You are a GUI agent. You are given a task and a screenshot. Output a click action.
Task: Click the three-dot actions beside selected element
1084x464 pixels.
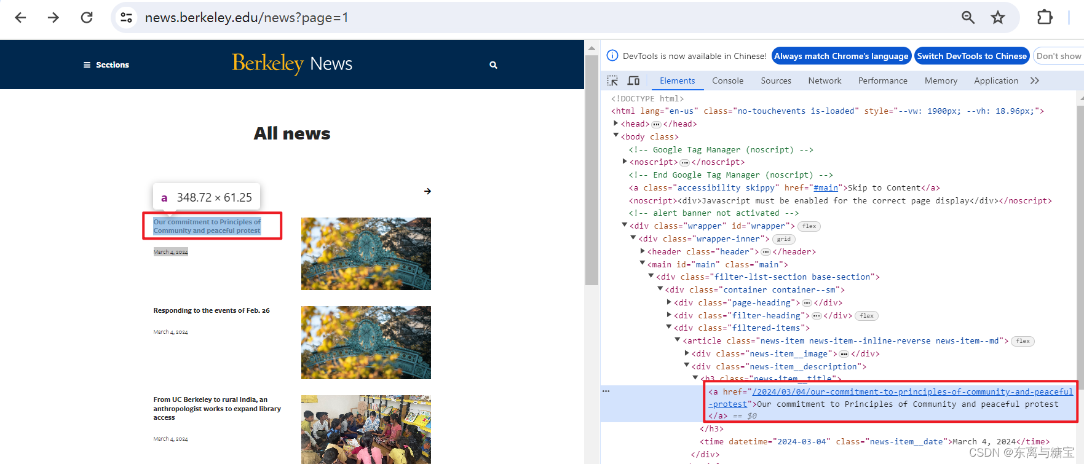(606, 391)
